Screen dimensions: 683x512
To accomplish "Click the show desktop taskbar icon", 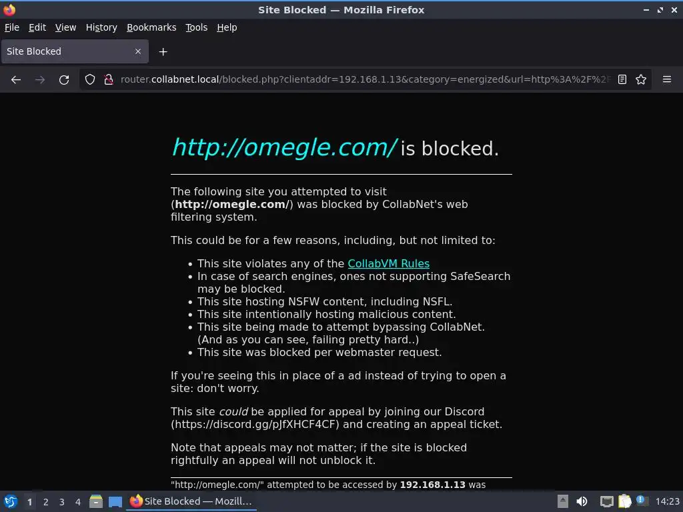I will tap(115, 502).
